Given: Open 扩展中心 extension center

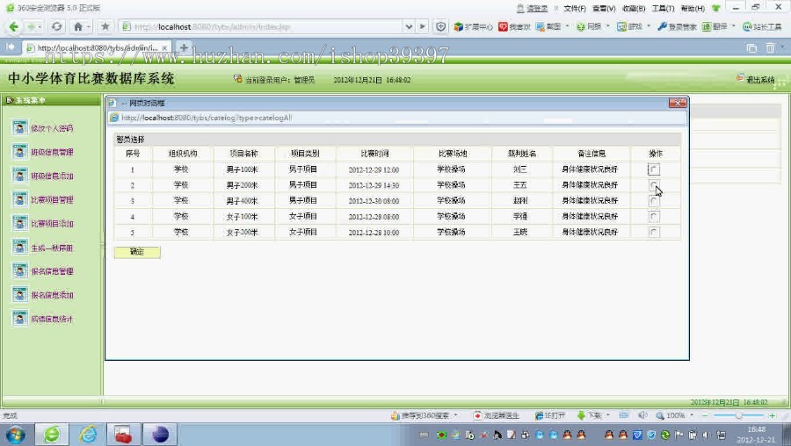Looking at the screenshot, I should [x=473, y=26].
